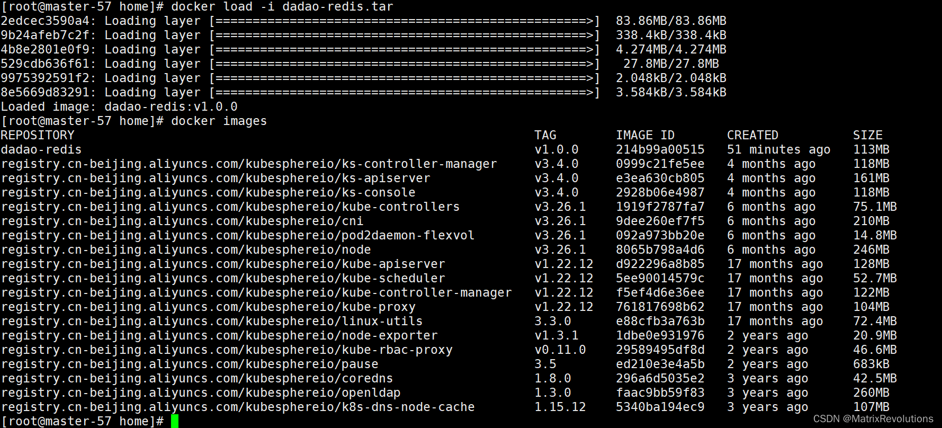The width and height of the screenshot is (942, 428).
Task: Click the 683kB size value
Action: click(871, 364)
